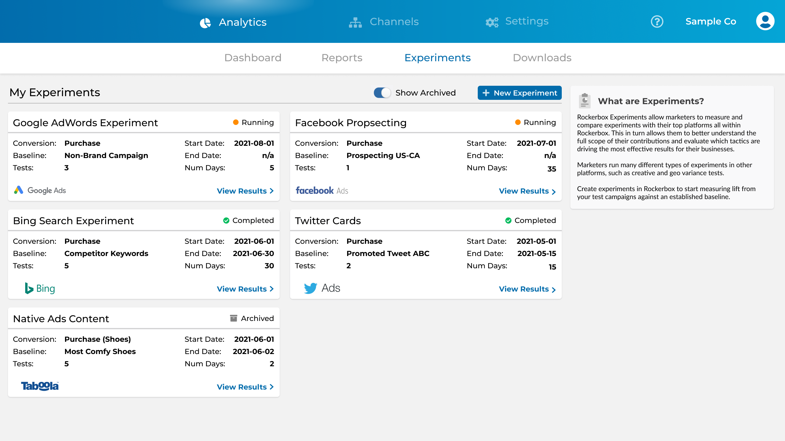
Task: Click the Taboola logo
Action: pos(40,386)
